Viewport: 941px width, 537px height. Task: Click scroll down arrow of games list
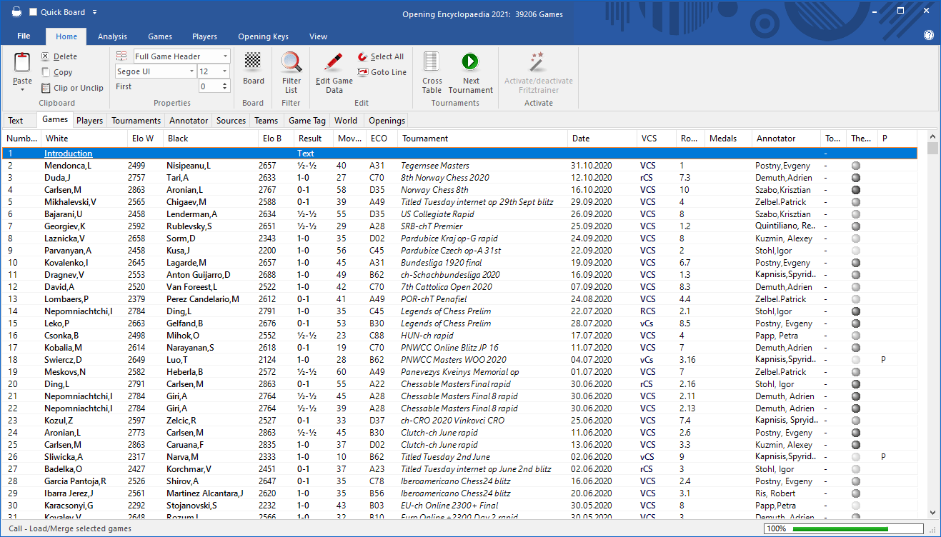click(932, 512)
